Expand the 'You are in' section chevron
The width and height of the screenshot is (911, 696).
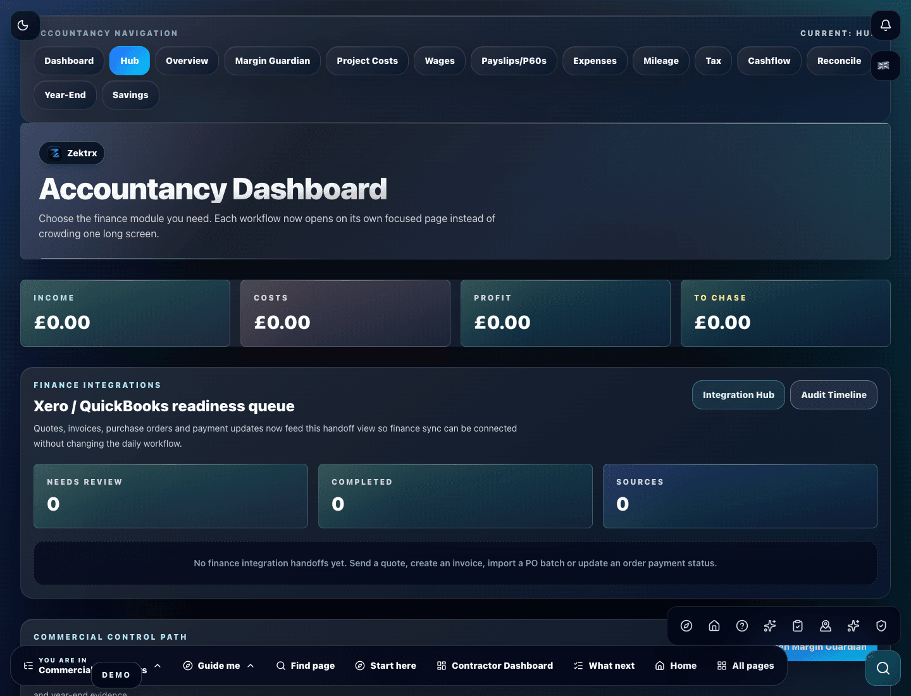[158, 666]
